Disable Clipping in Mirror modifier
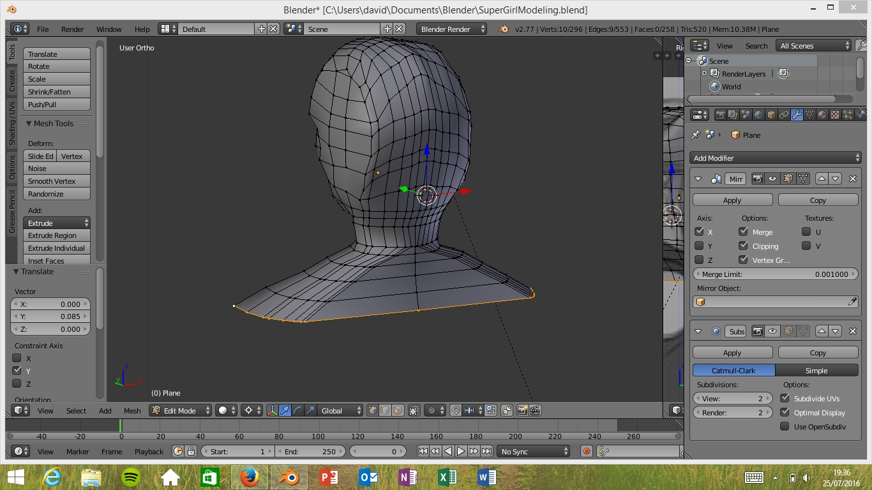Screen dimensions: 872x490 point(744,246)
